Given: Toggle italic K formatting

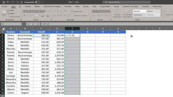Looking at the screenshot, I should coord(27,16).
